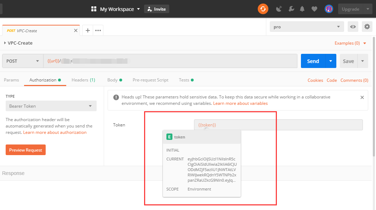Click the Response section label
The width and height of the screenshot is (376, 210).
coord(13,173)
